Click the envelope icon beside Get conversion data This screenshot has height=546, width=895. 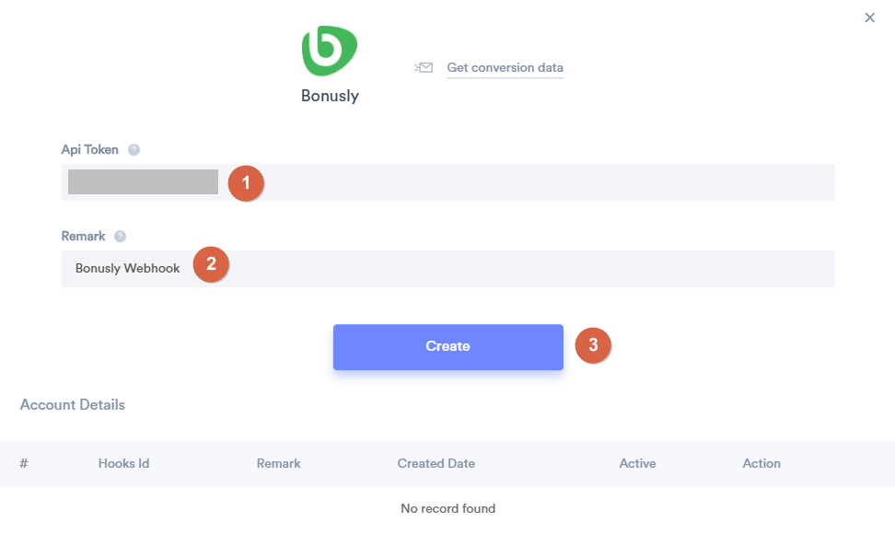click(x=423, y=67)
